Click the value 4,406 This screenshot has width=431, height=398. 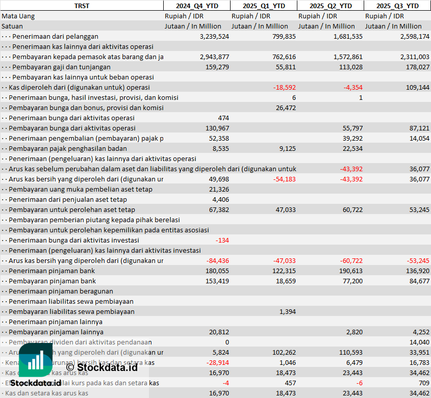tap(221, 199)
